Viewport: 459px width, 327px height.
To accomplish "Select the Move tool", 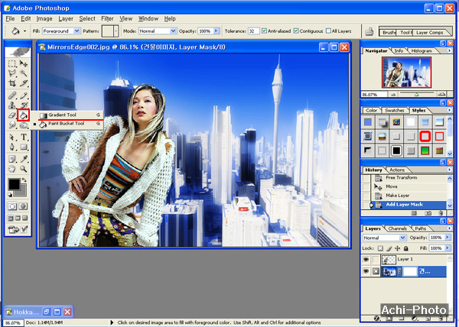I will pyautogui.click(x=24, y=63).
